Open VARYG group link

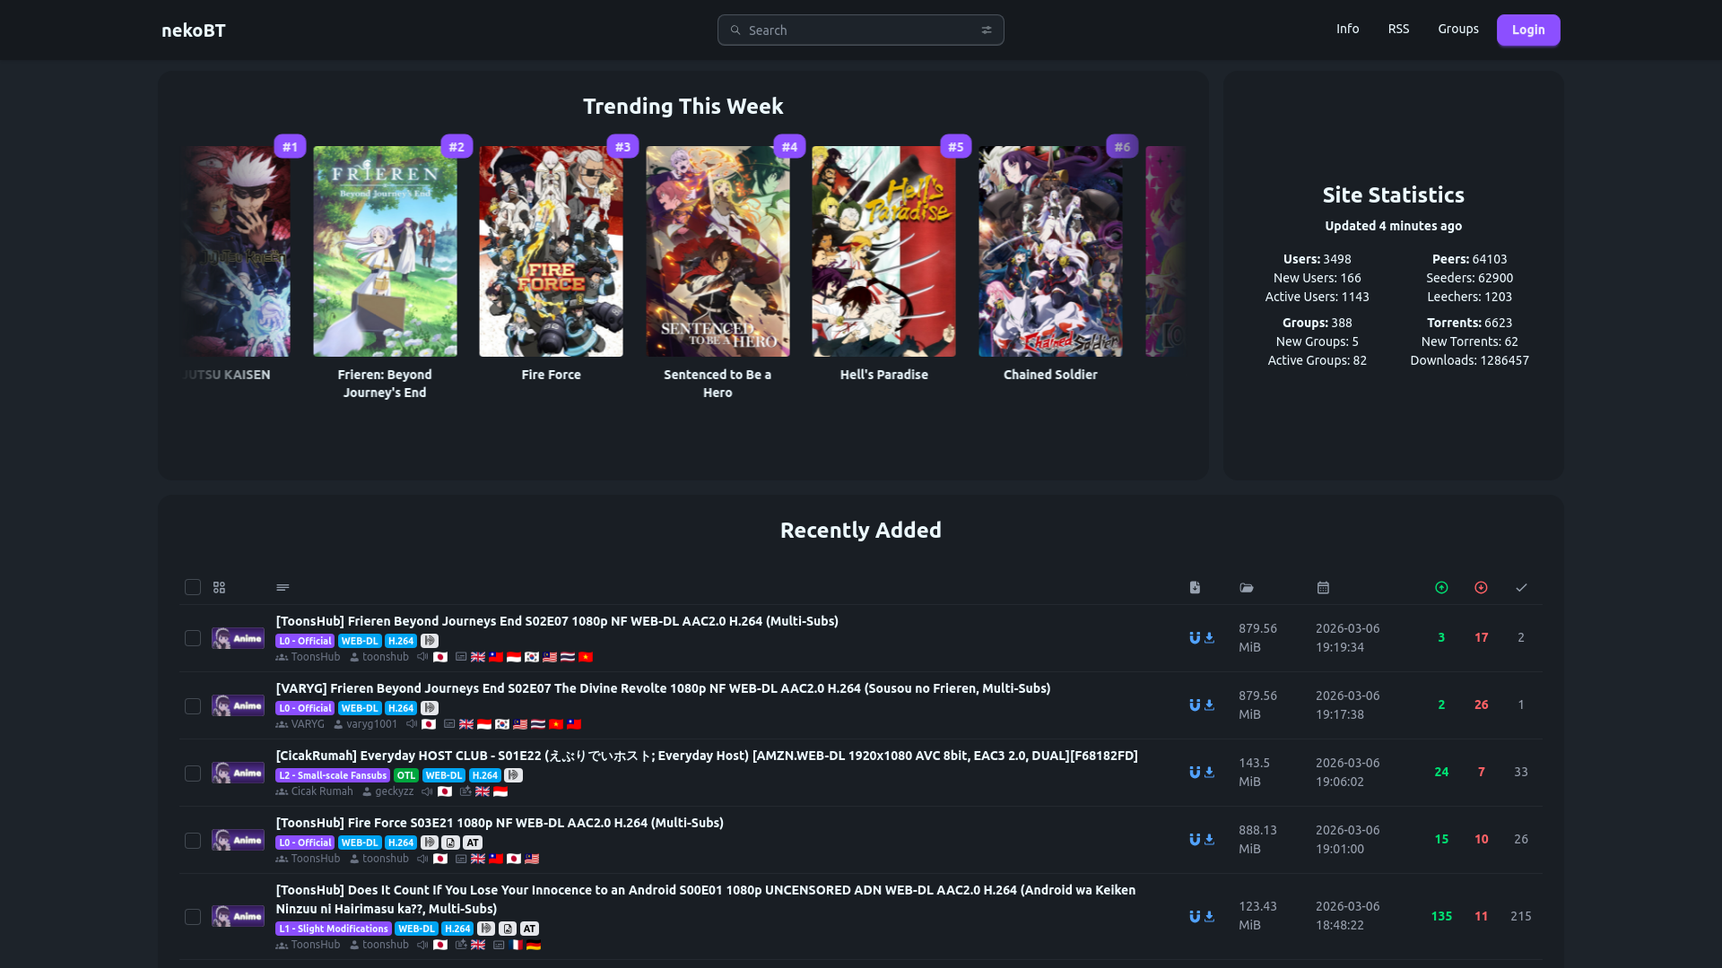[x=308, y=724]
